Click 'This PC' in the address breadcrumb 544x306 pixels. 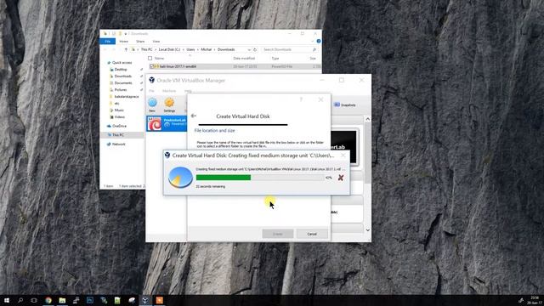(x=146, y=49)
